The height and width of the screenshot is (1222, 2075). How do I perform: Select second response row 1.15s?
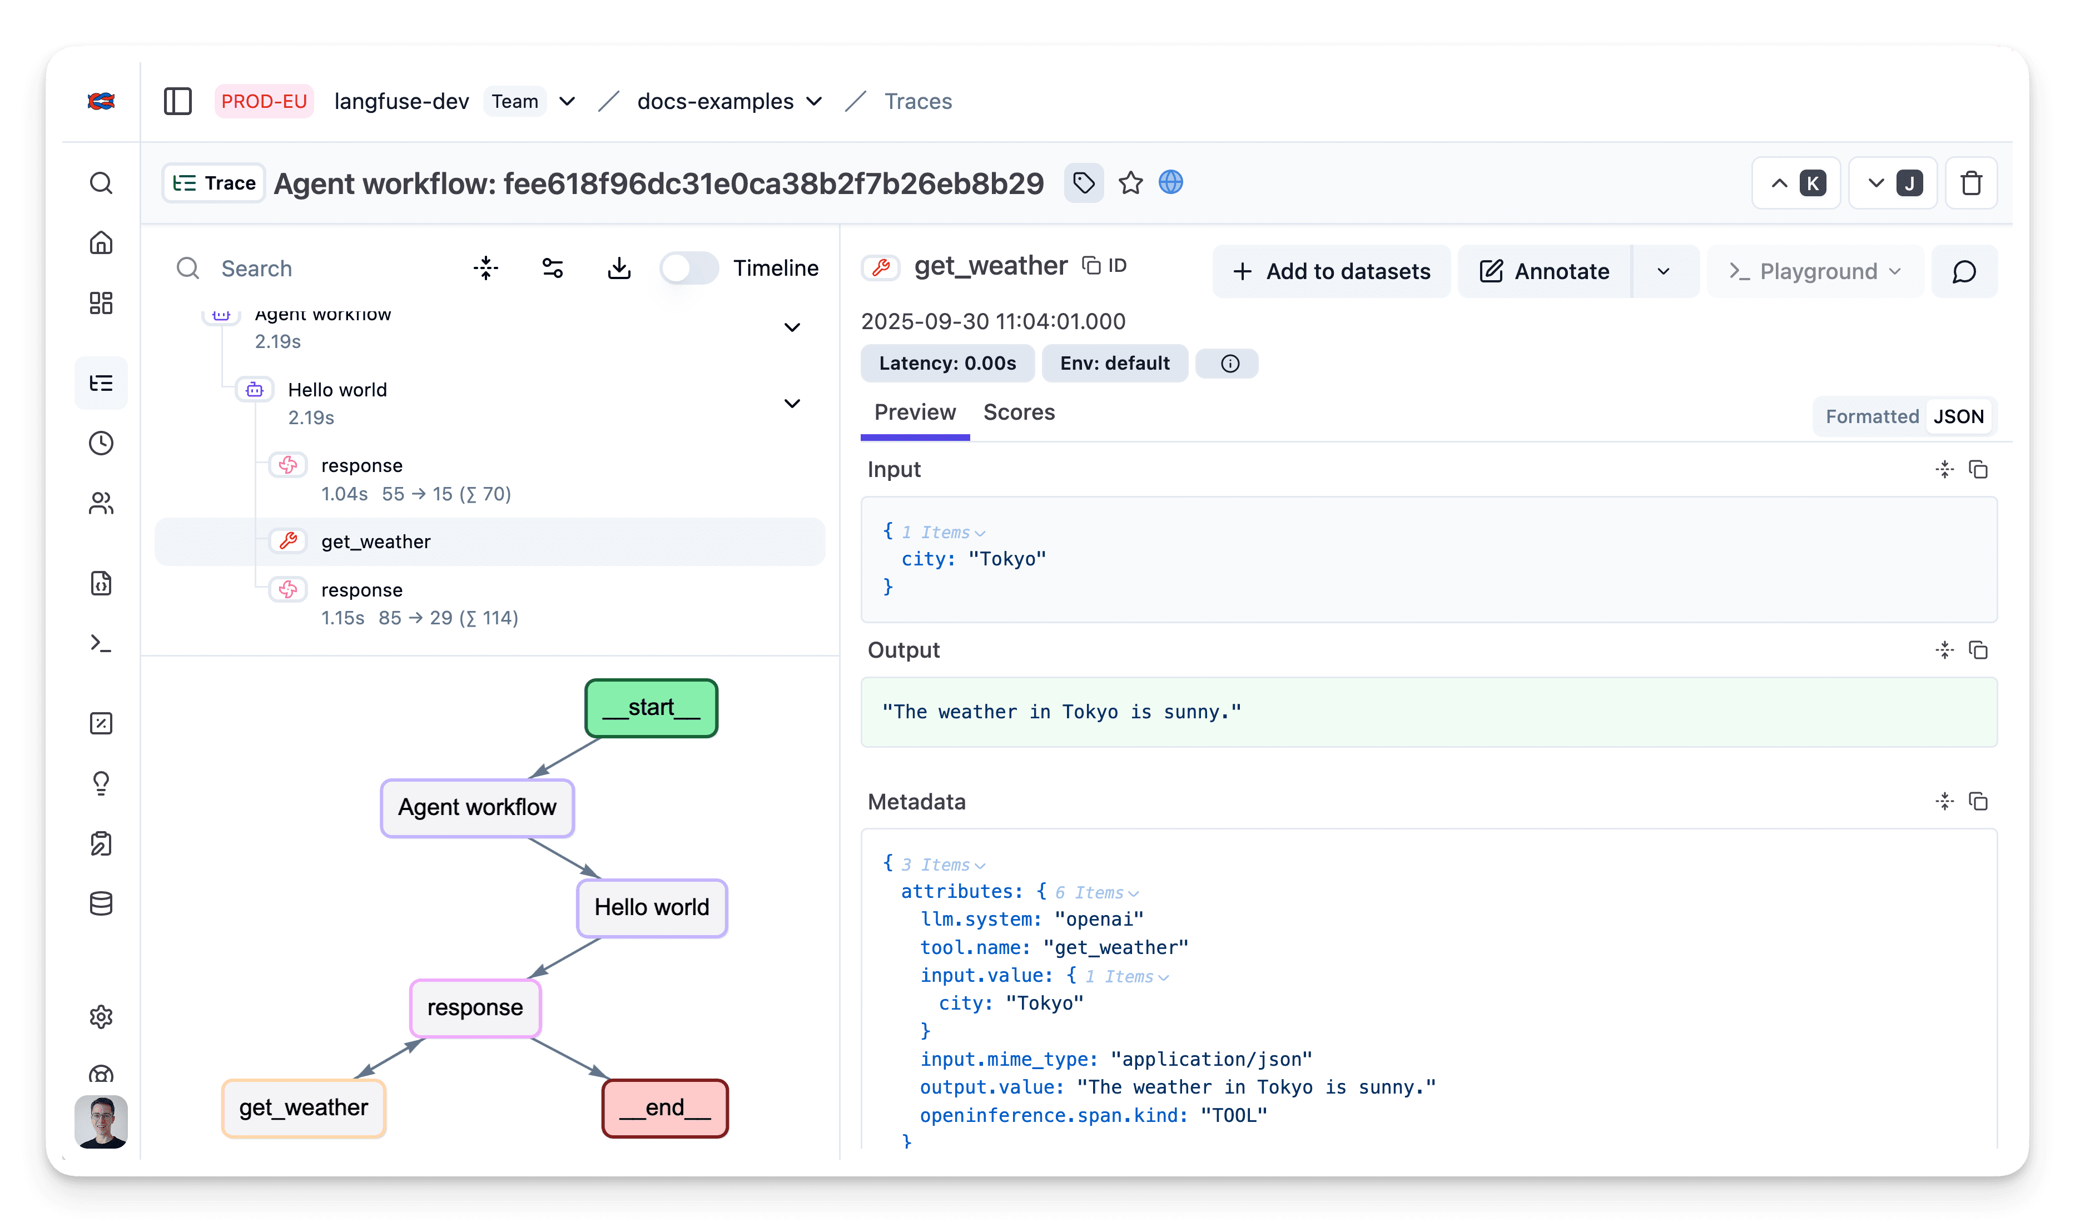[490, 604]
